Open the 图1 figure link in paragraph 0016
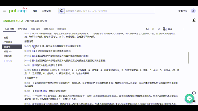 click(34, 46)
